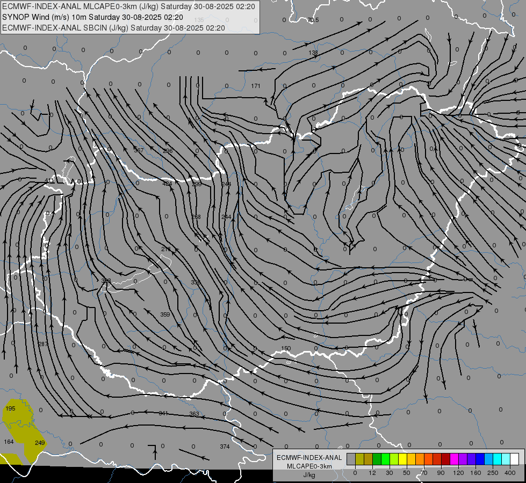Click the map value 341
Image resolution: width=526 pixels, height=483 pixels.
(x=163, y=413)
